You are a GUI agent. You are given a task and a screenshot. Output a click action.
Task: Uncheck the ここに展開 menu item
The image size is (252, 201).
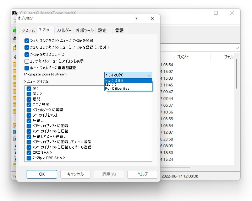point(29,105)
